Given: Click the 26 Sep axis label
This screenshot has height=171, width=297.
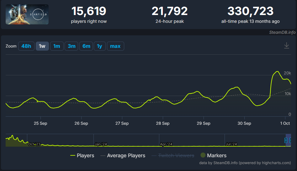Looking at the screenshot, I should point(81,123).
